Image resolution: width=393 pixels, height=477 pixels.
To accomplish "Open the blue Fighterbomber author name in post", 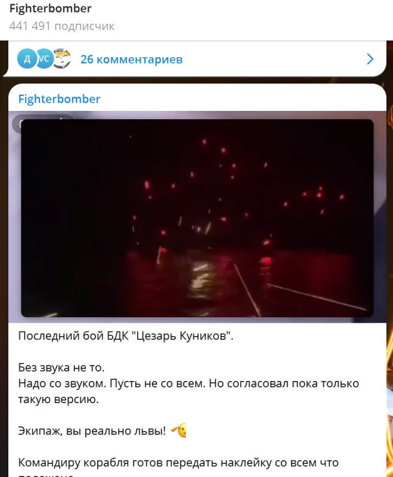I will 59,99.
